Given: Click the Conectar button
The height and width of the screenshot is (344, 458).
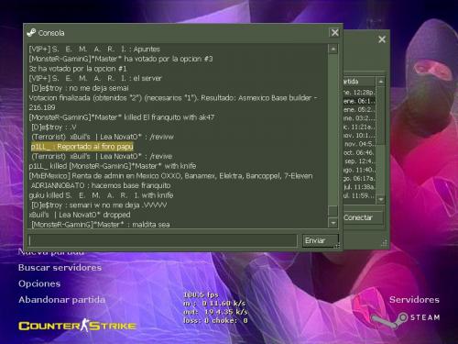Looking at the screenshot, I should 362,217.
